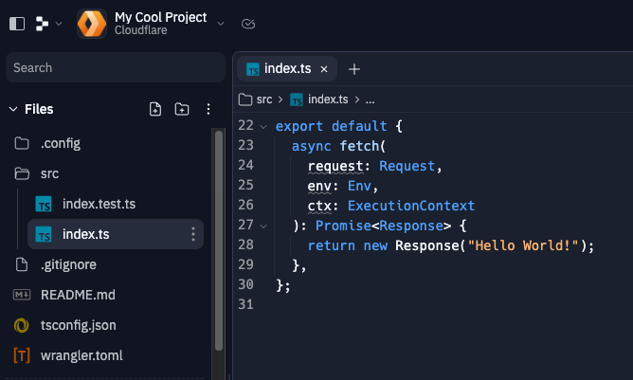This screenshot has height=380, width=633.
Task: Expand the My Cool Project dropdown chevron
Action: 221,24
